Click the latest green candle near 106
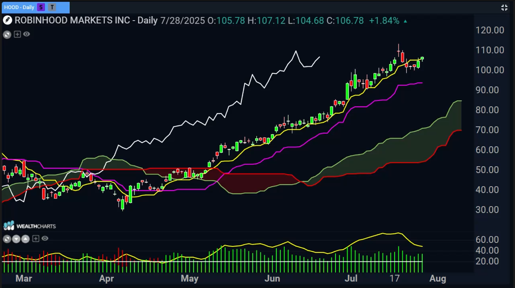The width and height of the screenshot is (515, 288). pyautogui.click(x=422, y=58)
